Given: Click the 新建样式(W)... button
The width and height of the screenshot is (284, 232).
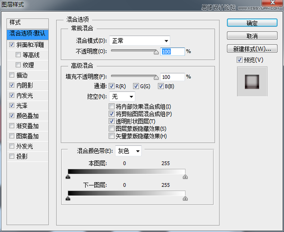Looking at the screenshot, I should [x=252, y=49].
